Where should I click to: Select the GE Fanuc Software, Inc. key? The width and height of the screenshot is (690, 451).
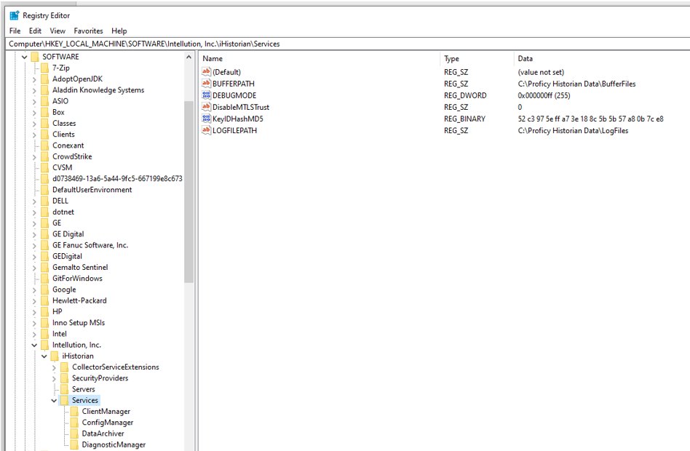coord(90,245)
